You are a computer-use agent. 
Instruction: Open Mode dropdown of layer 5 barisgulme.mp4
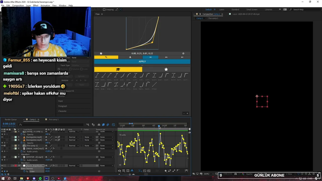click(74, 137)
